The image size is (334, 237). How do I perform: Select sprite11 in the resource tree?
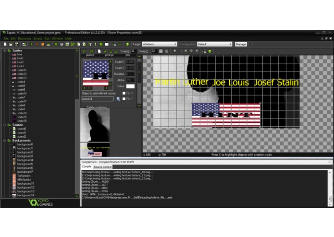tap(22, 70)
